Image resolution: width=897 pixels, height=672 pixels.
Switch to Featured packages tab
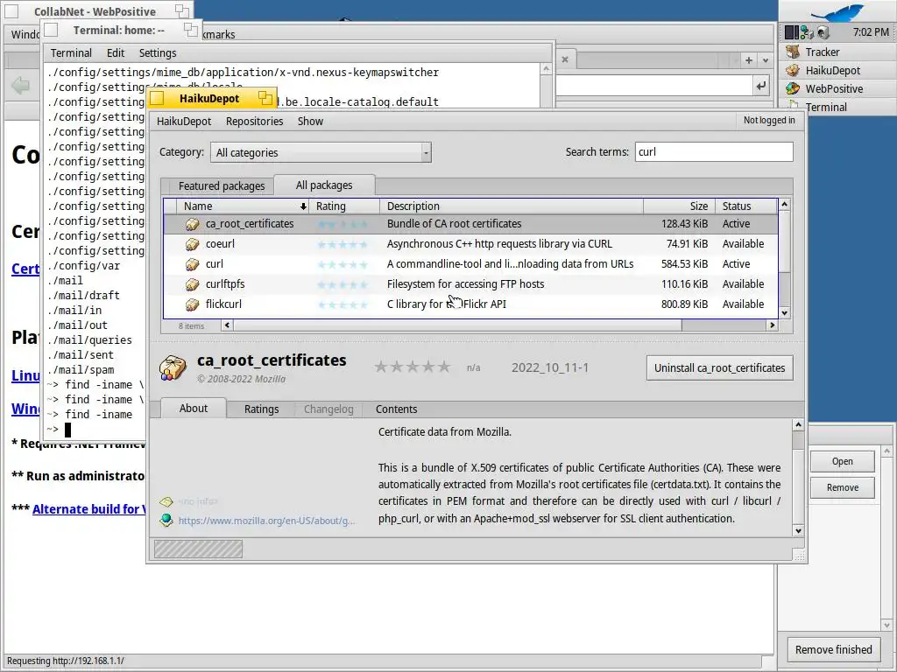tap(222, 185)
